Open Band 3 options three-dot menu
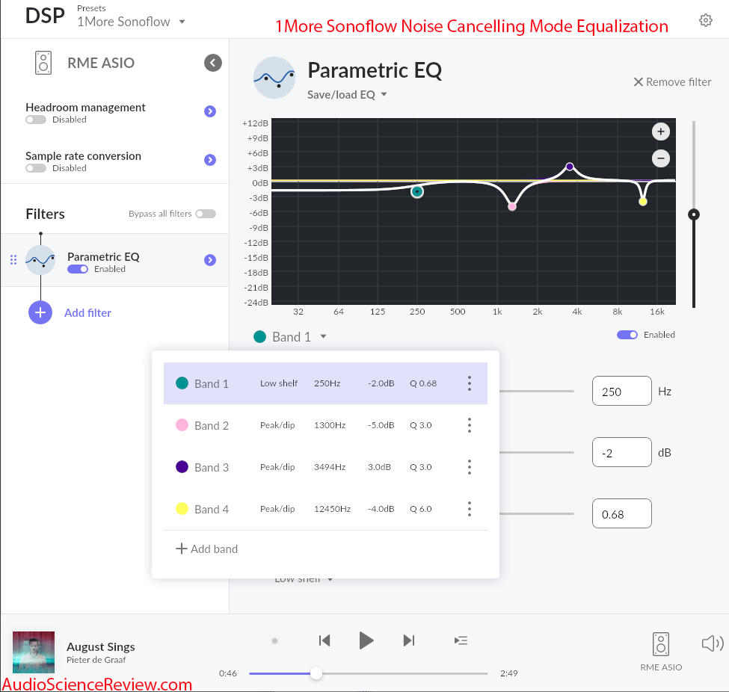Viewport: 729px width, 692px height. click(470, 467)
